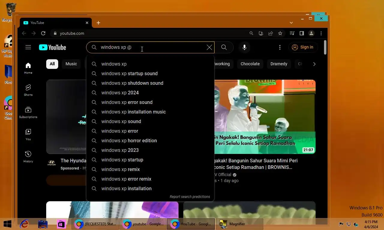This screenshot has width=384, height=230.
Task: Bookmark this tab with the star
Action: (280, 33)
